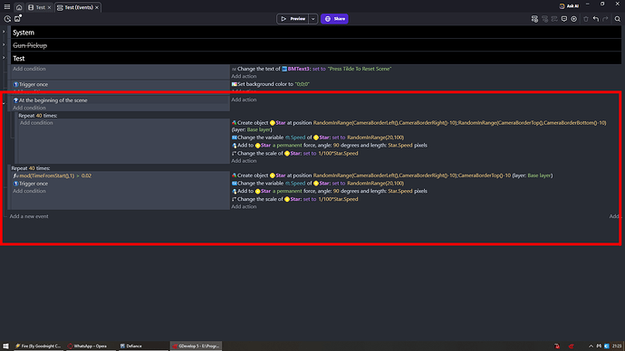Open the Preview options dropdown arrow
This screenshot has width=625, height=351.
pyautogui.click(x=312, y=19)
